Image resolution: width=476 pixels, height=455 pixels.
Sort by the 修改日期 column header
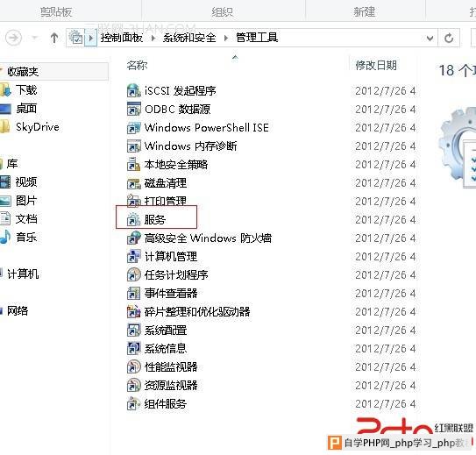(x=376, y=65)
